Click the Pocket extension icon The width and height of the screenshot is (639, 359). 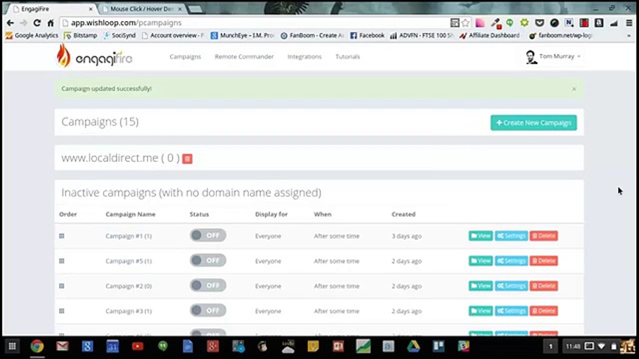click(540, 23)
